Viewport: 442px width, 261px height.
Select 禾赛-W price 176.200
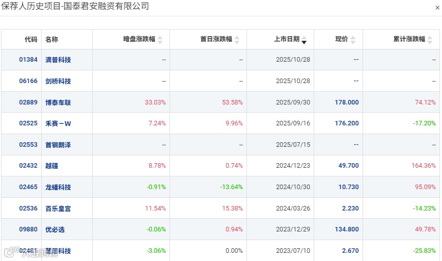347,123
